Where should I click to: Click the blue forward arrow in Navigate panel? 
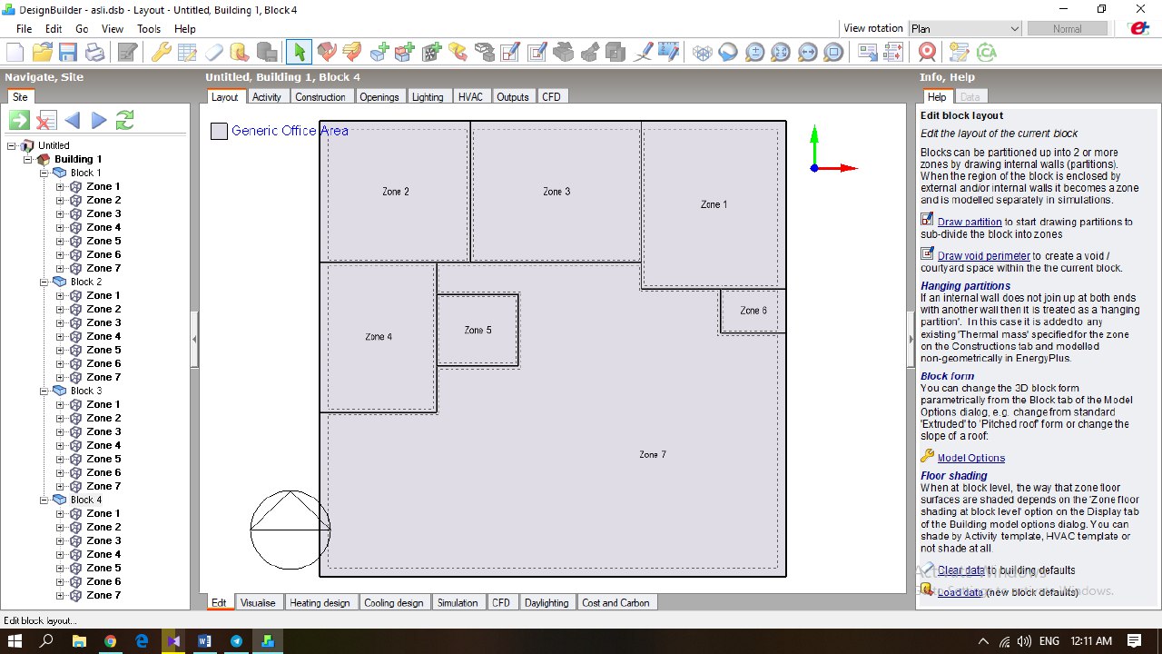tap(99, 120)
